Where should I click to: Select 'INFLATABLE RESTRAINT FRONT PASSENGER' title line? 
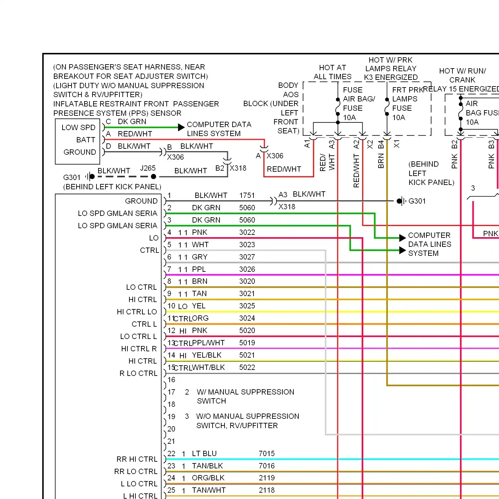(x=136, y=104)
